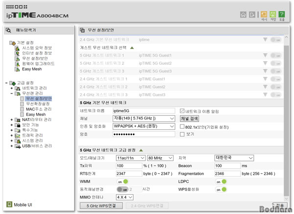Open the 80 MHz channel-width dropdown
The width and height of the screenshot is (294, 214).
click(160, 158)
